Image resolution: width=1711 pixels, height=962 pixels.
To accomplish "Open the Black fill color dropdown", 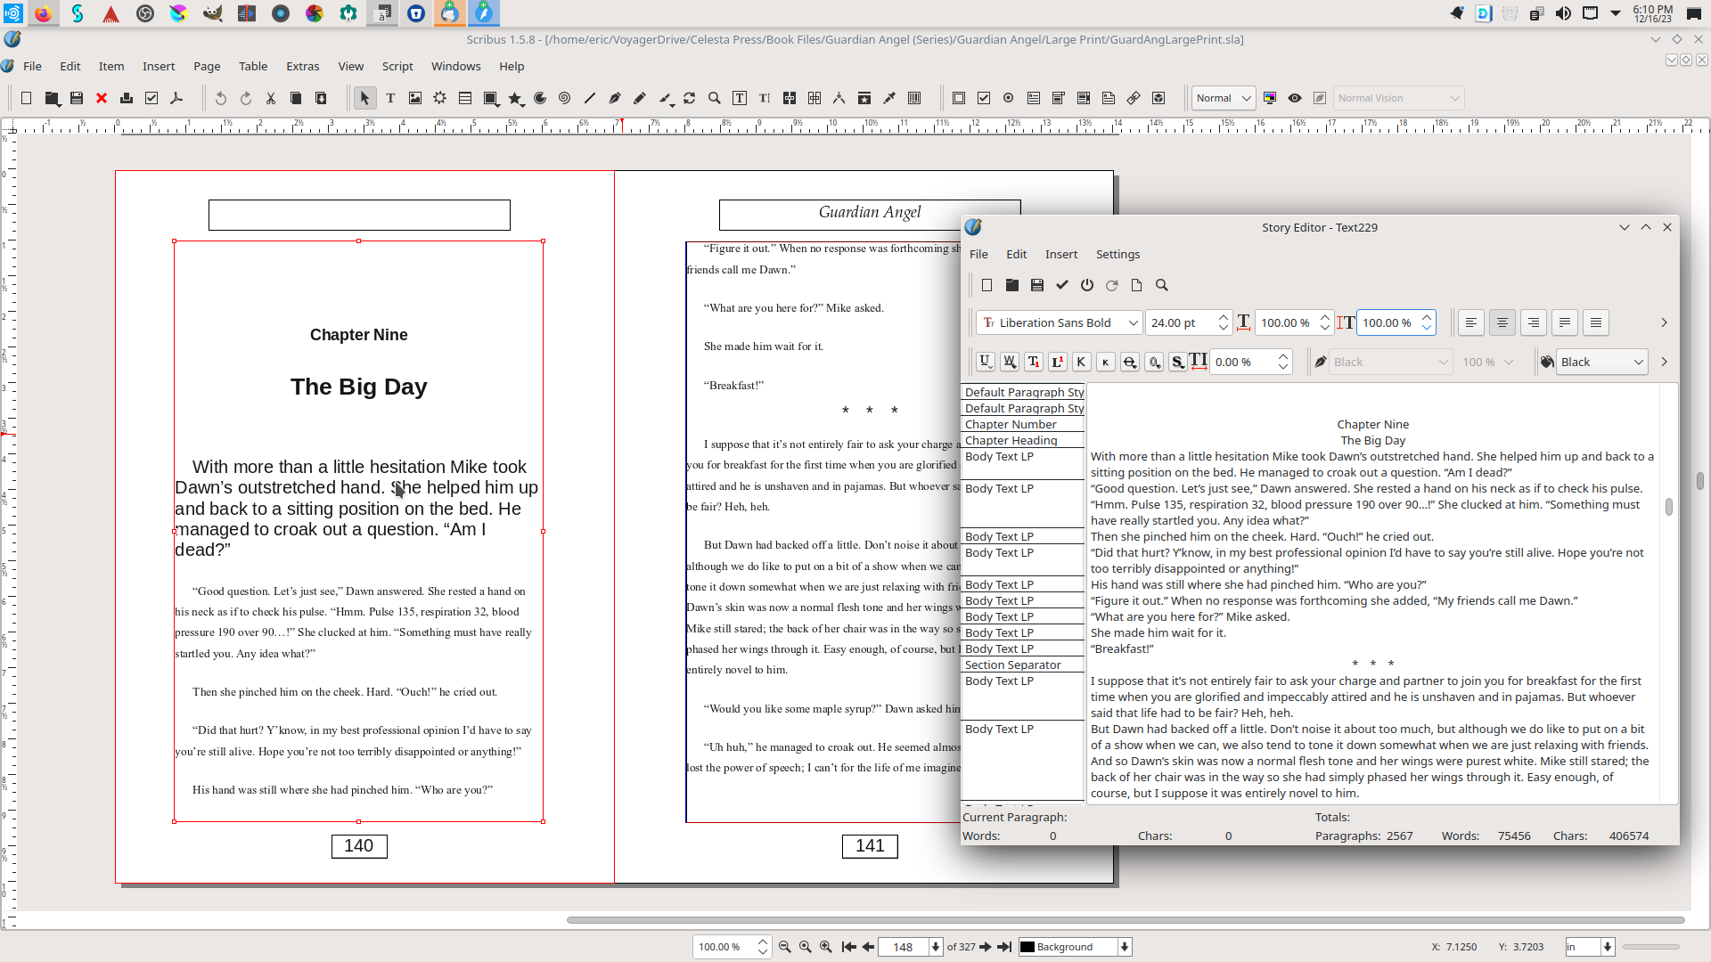I will coord(1602,362).
